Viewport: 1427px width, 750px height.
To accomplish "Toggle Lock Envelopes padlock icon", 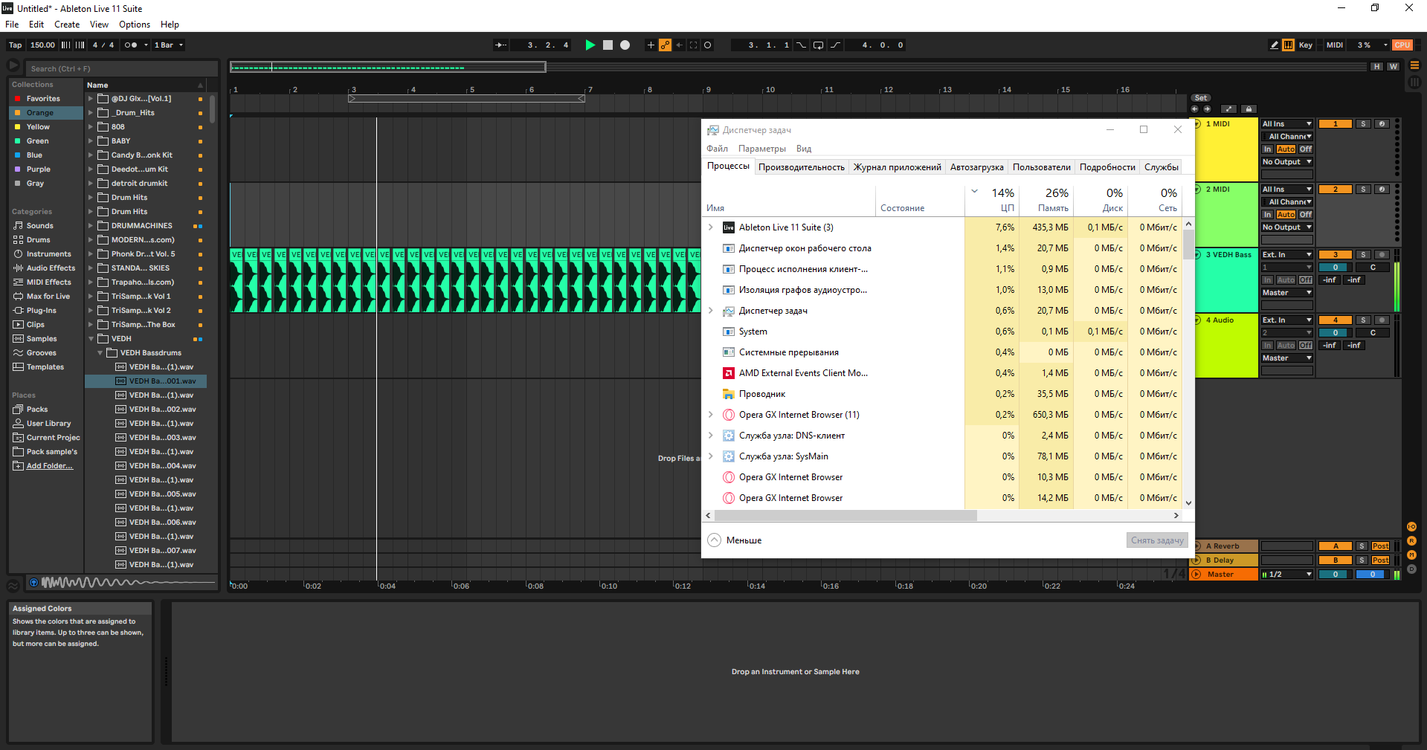I will pyautogui.click(x=1249, y=109).
